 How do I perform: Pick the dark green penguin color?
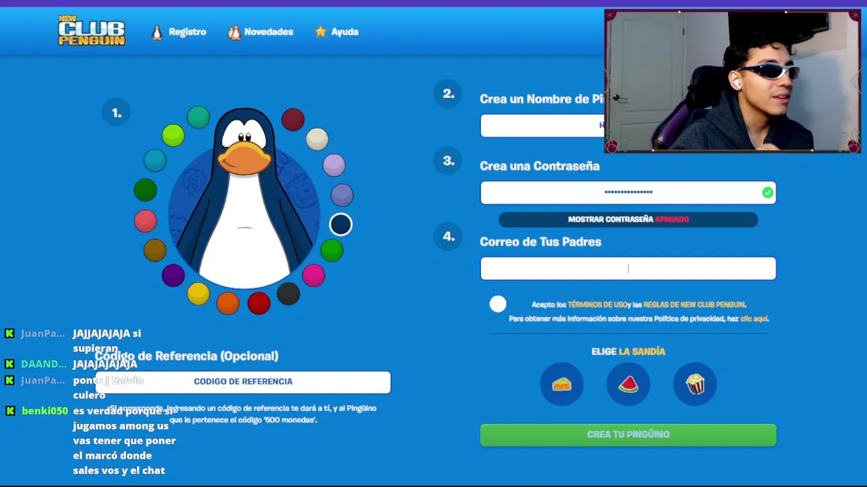pos(145,190)
